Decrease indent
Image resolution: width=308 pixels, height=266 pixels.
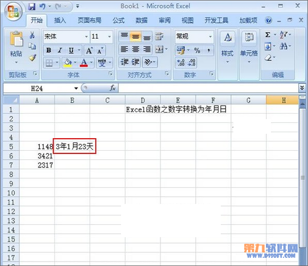pyautogui.click(x=124, y=62)
